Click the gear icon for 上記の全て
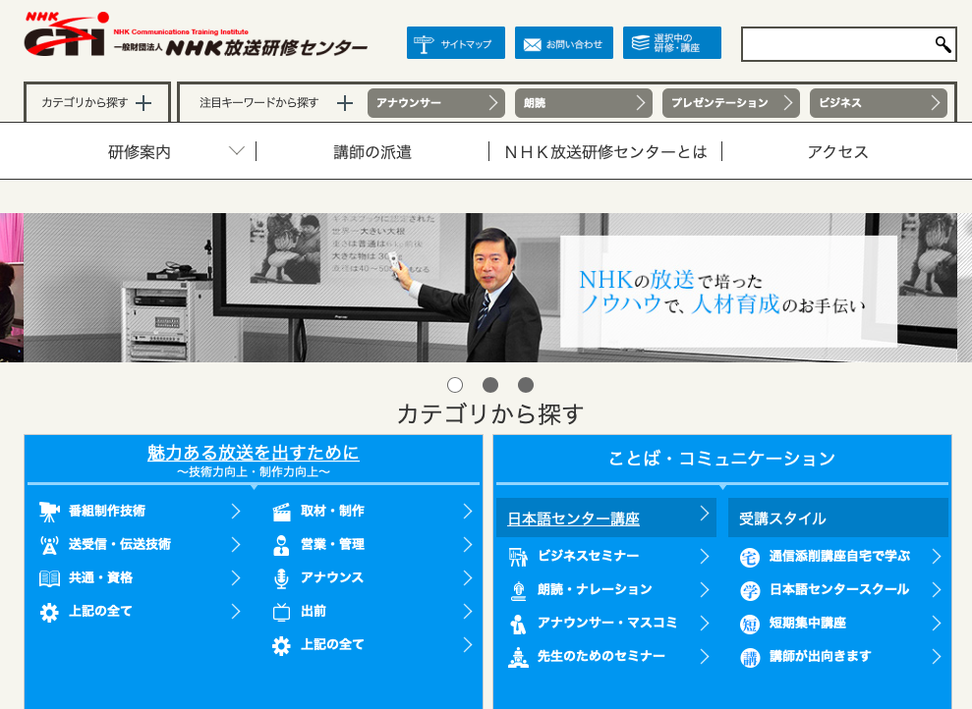The image size is (972, 709). 48,611
